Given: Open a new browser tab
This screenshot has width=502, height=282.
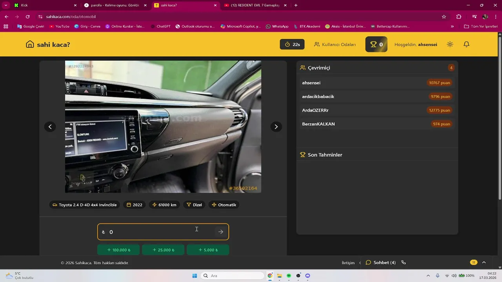Looking at the screenshot, I should [x=296, y=5].
